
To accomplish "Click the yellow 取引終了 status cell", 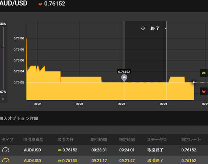I will click(155, 161).
